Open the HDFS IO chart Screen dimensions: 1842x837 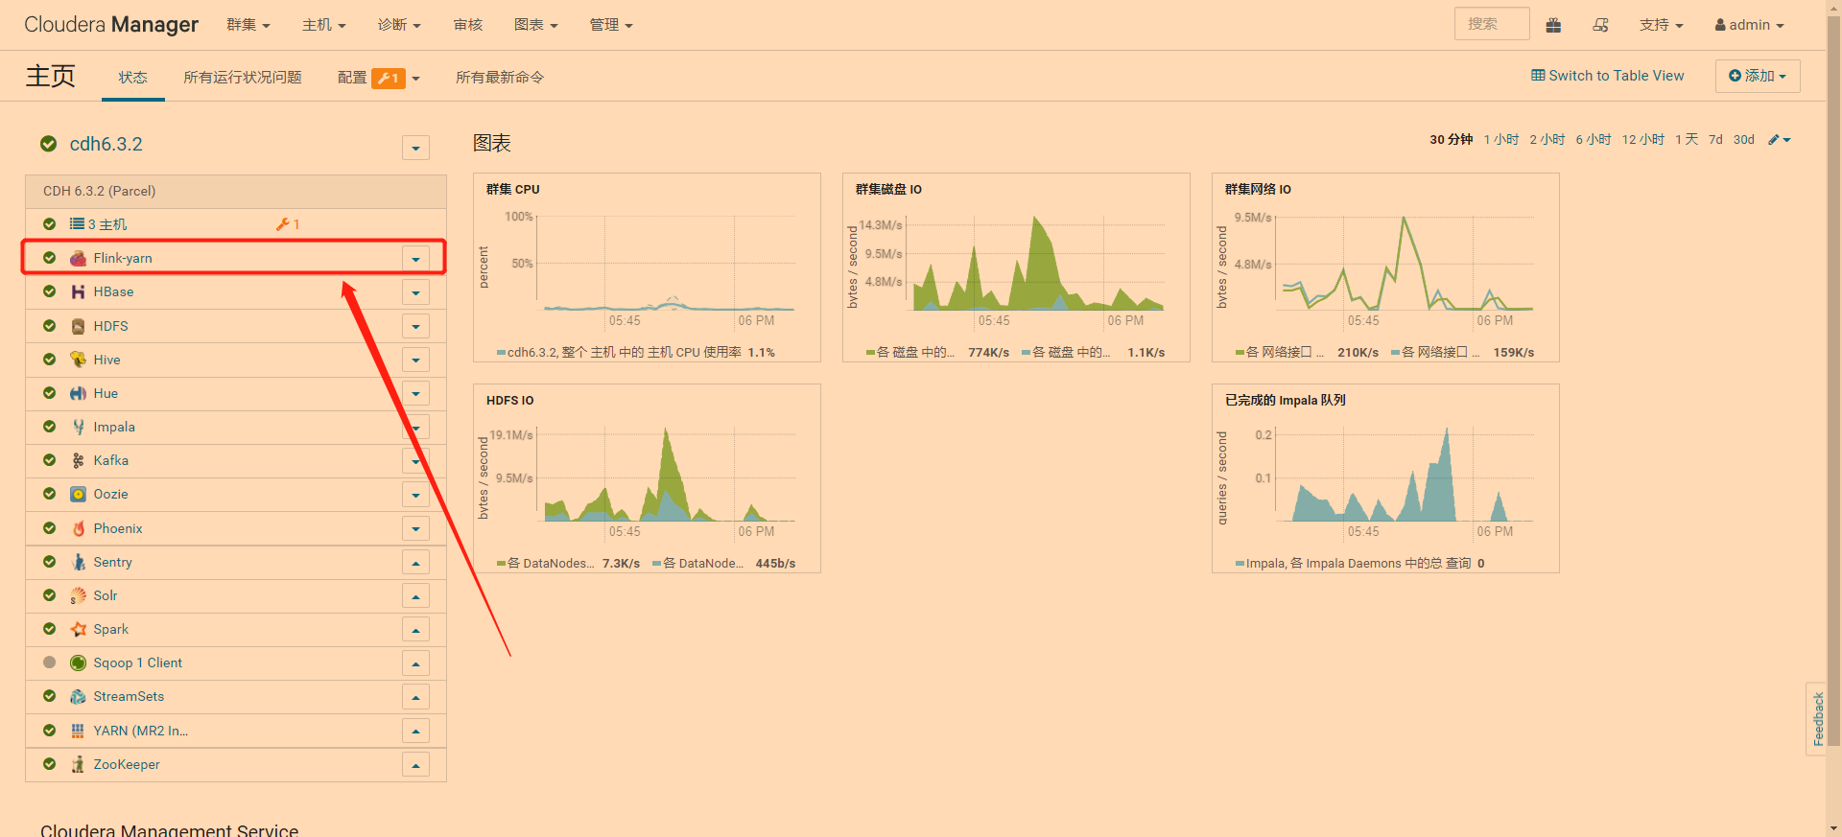(647, 478)
